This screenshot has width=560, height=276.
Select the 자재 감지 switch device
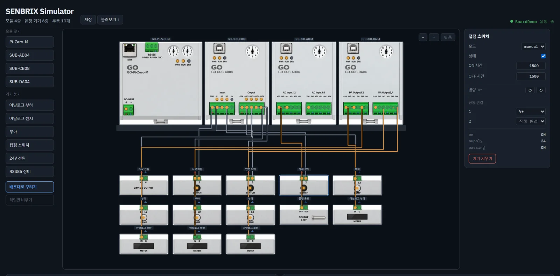click(304, 186)
